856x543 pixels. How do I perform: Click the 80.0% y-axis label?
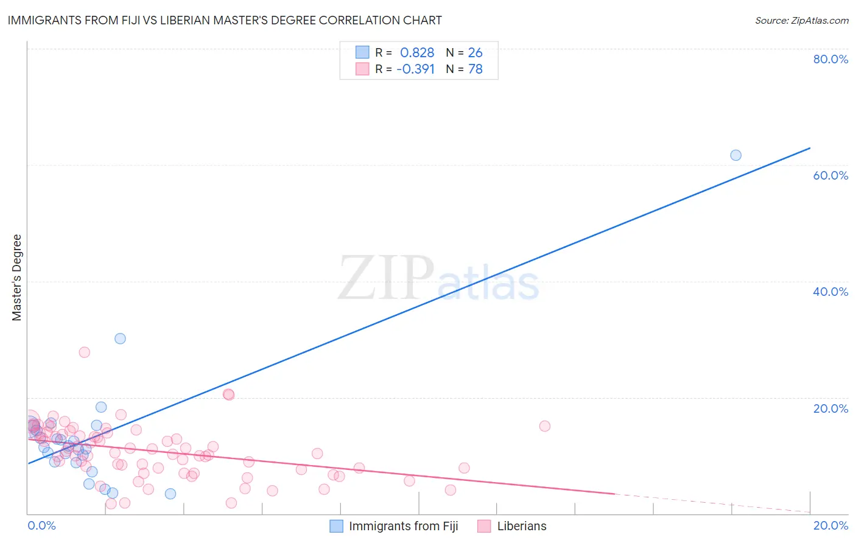[x=830, y=59]
